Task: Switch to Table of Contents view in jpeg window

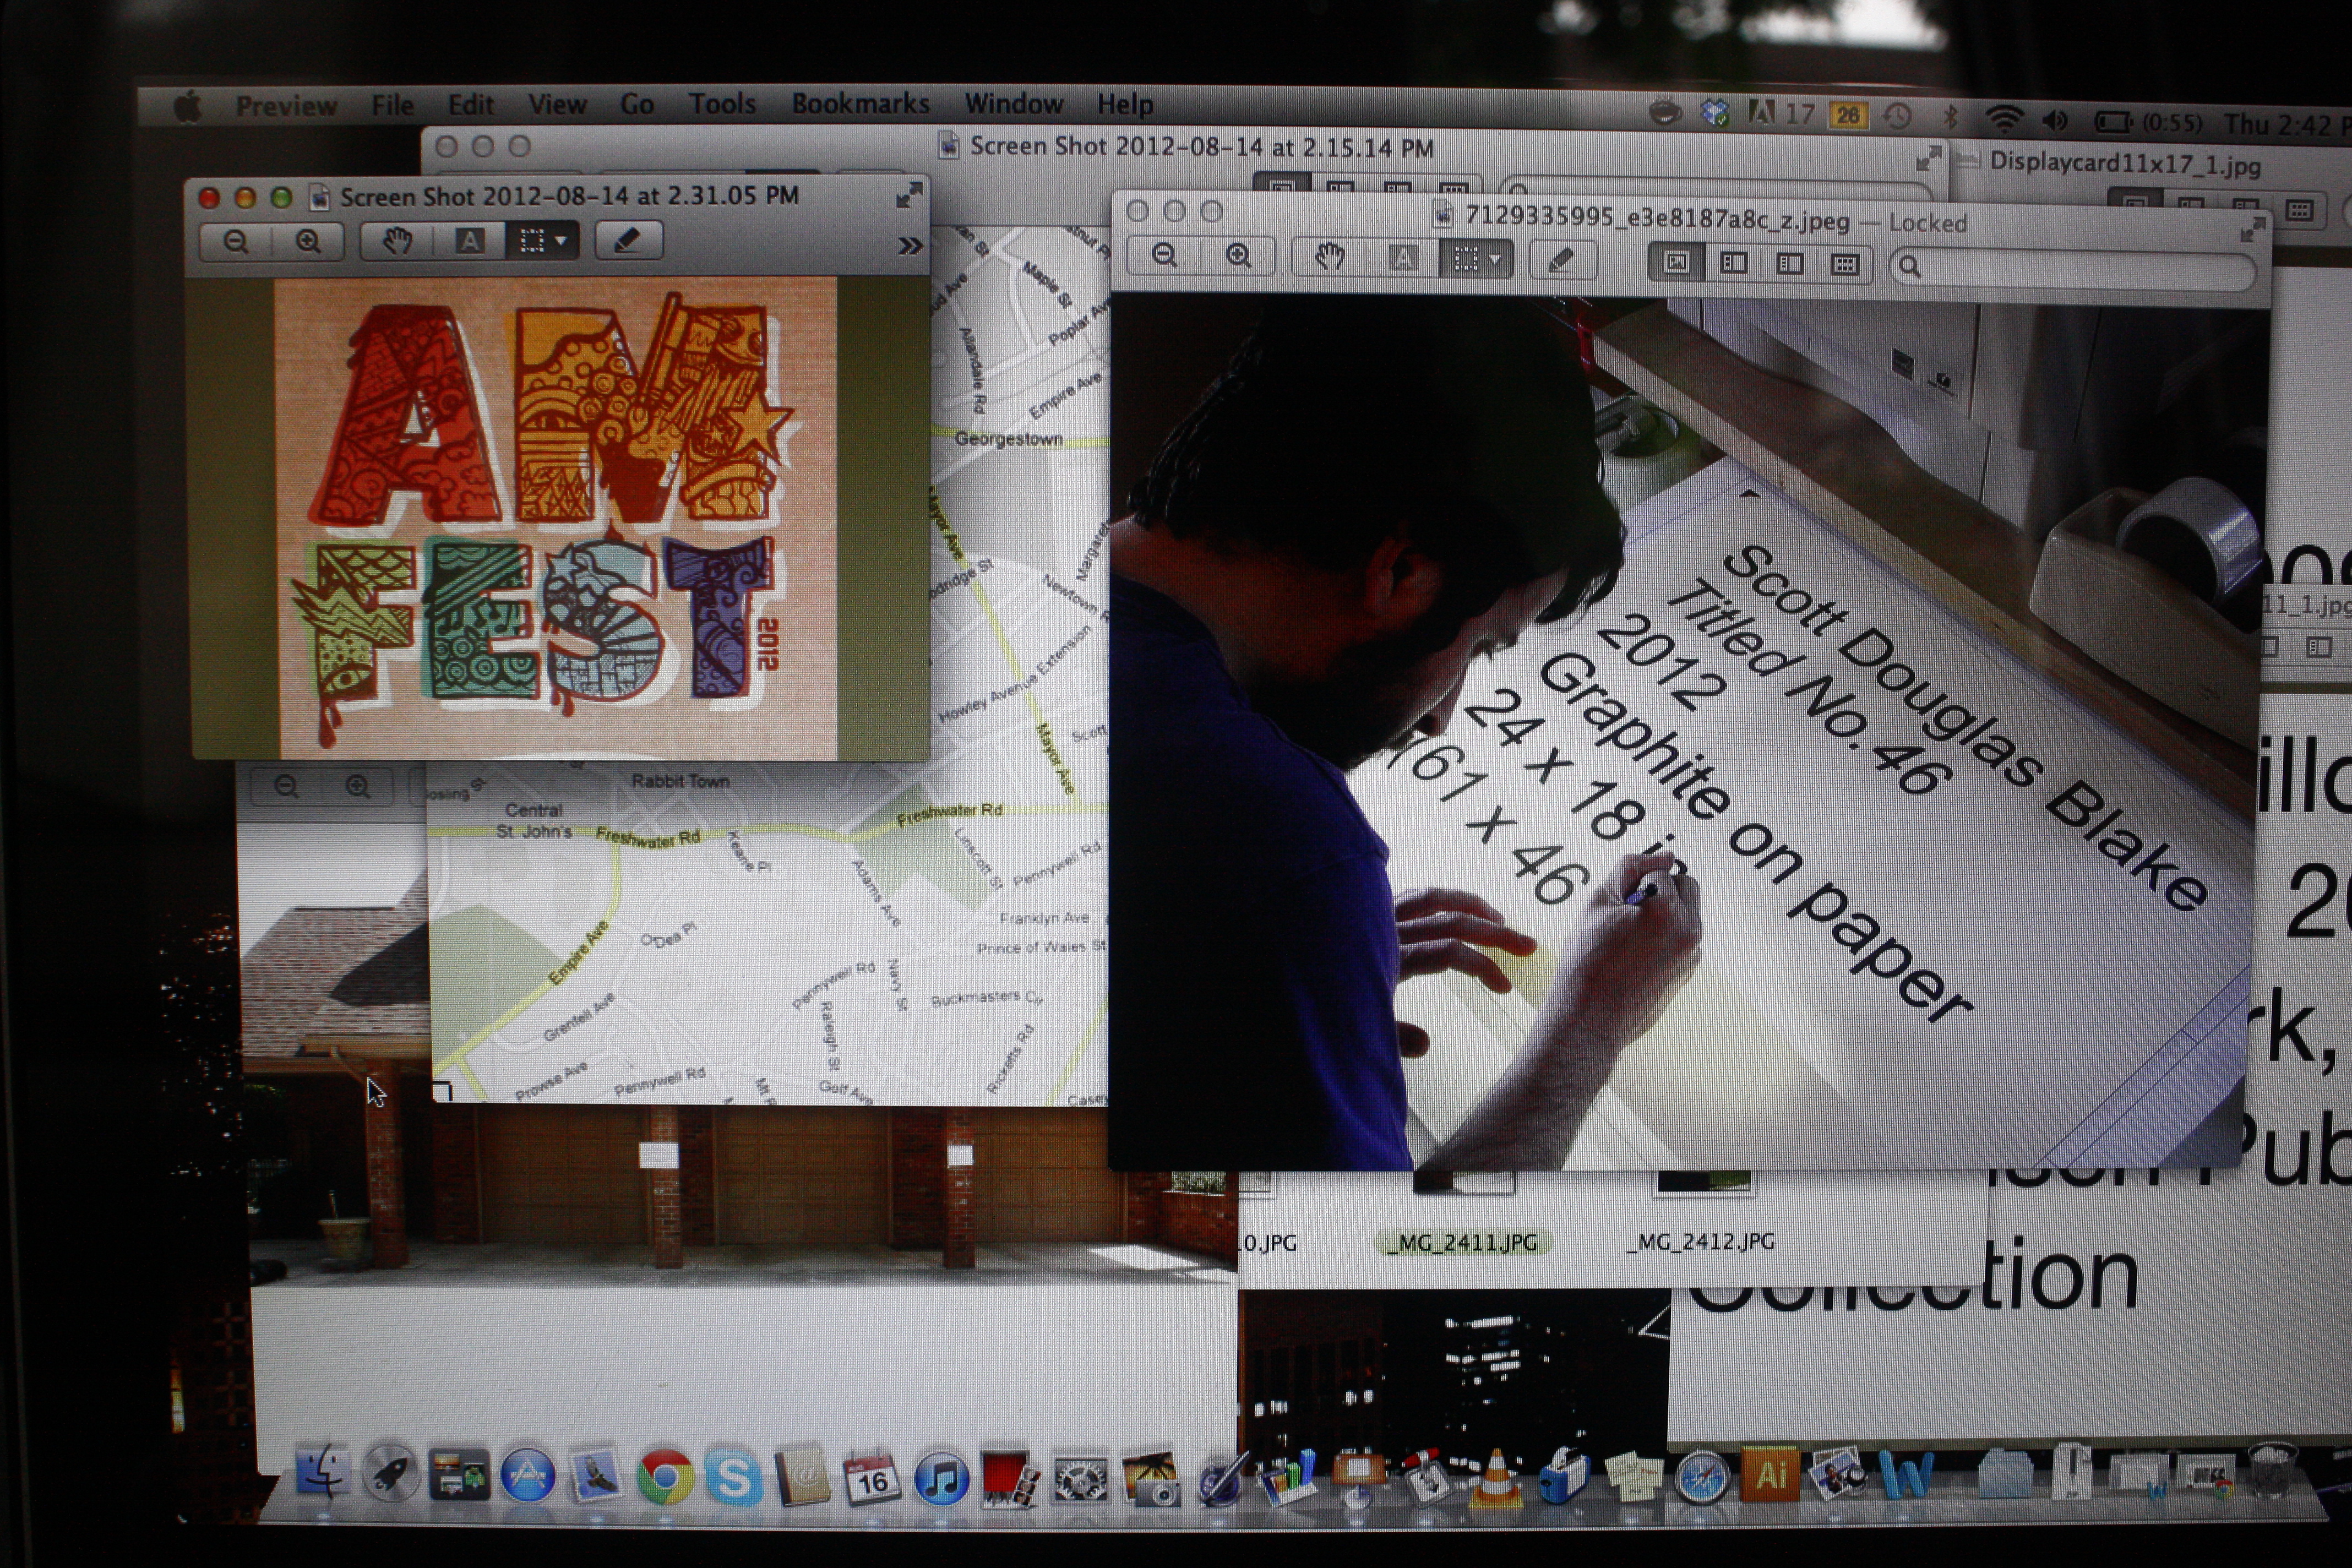Action: [1789, 264]
